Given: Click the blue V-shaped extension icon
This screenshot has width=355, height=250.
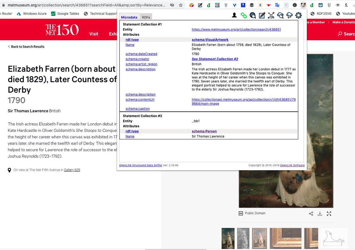Looking at the screenshot, I should (234, 5).
